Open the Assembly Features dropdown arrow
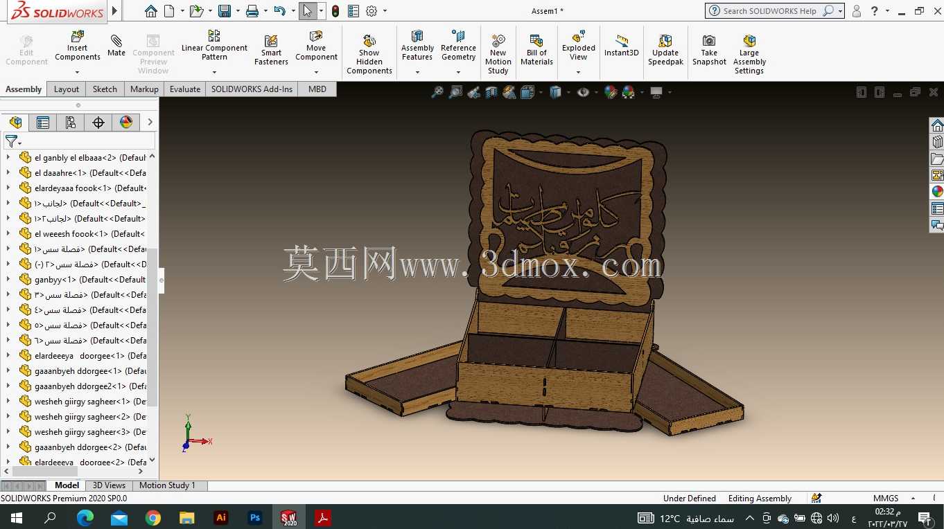 (417, 72)
